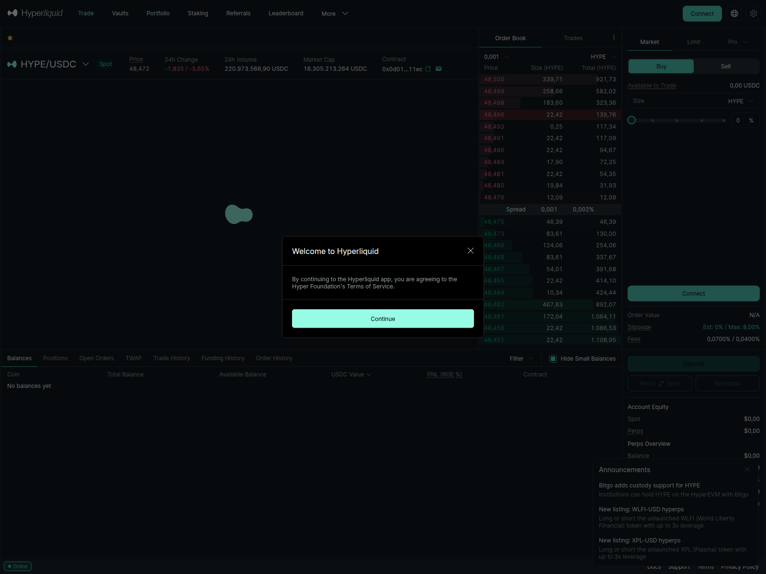Open the Bitgo custody support announcement

674,490
